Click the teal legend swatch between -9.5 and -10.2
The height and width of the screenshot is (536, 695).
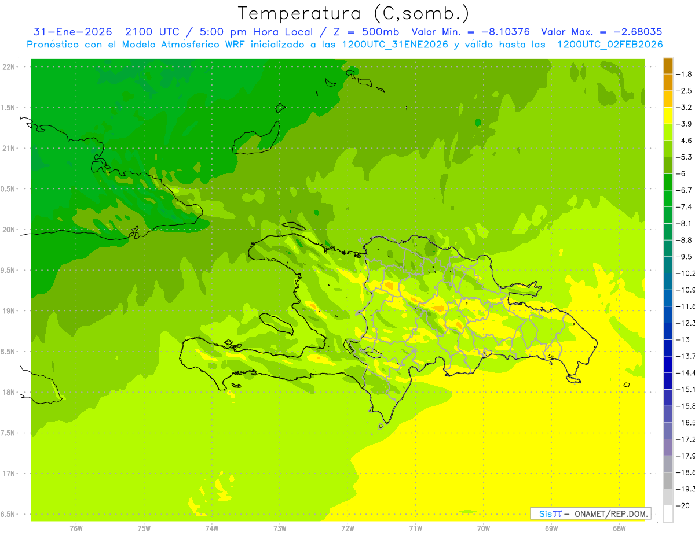668,265
